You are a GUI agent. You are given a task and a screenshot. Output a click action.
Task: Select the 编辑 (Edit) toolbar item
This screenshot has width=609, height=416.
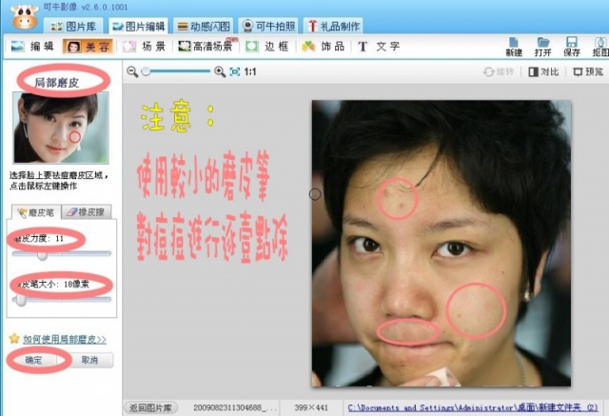(33, 46)
